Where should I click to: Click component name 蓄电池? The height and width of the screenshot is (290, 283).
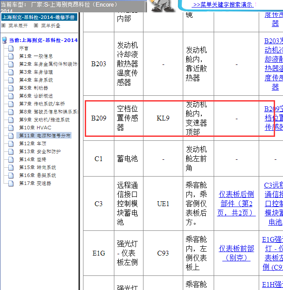(x=127, y=159)
